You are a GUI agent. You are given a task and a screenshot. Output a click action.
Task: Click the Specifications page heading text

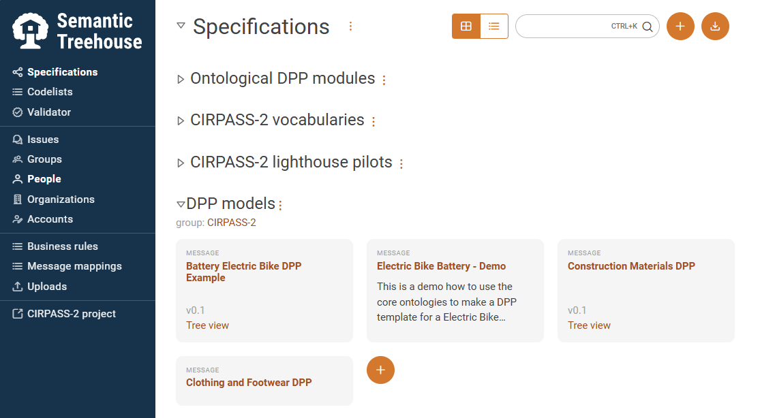click(x=261, y=27)
